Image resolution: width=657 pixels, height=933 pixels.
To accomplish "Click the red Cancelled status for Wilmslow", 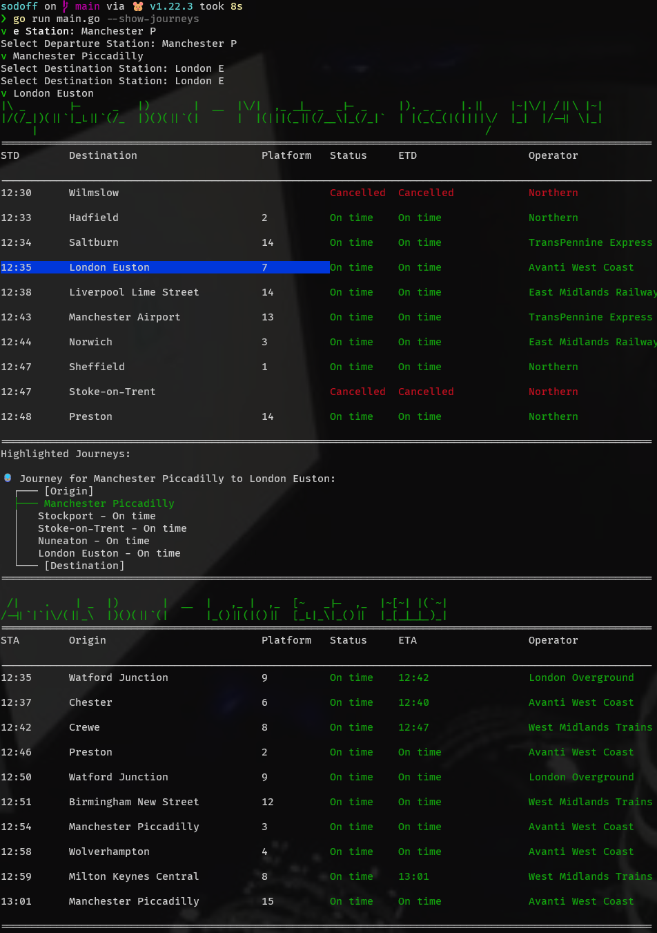I will [x=357, y=193].
